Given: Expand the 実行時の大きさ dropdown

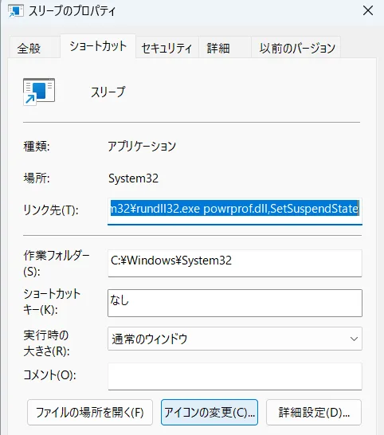Looking at the screenshot, I should click(235, 339).
